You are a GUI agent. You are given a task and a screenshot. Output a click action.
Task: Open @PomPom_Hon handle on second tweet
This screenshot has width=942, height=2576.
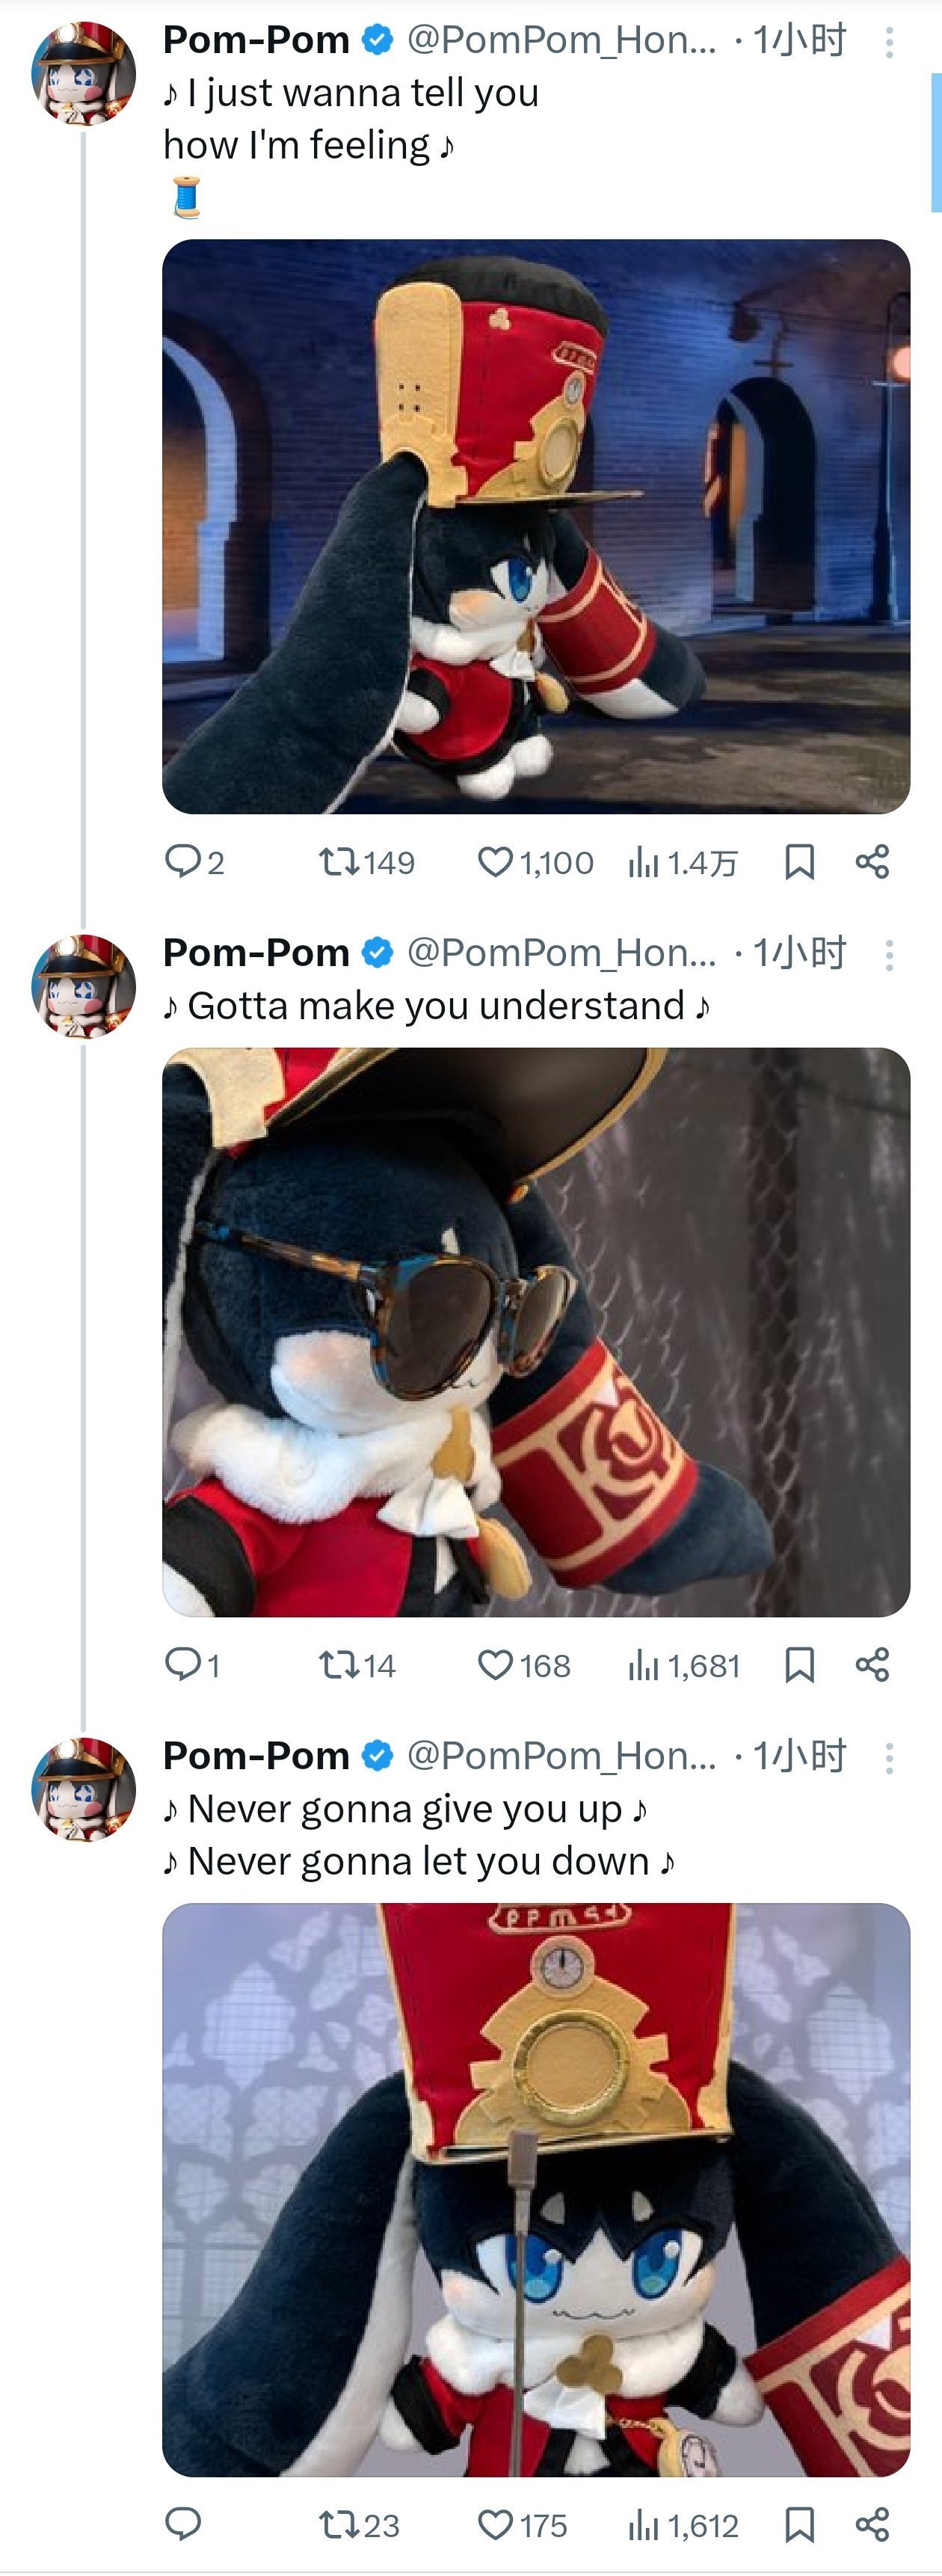tap(561, 953)
